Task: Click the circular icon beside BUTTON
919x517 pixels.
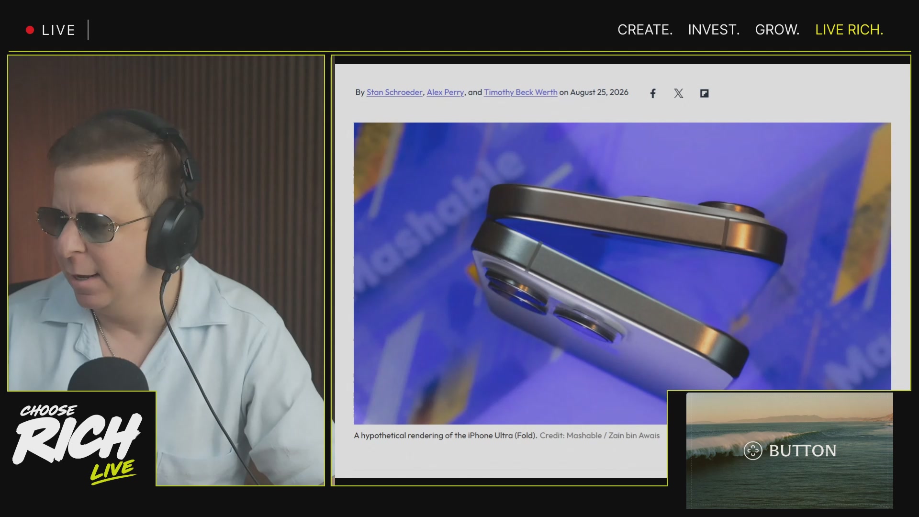Action: [753, 450]
